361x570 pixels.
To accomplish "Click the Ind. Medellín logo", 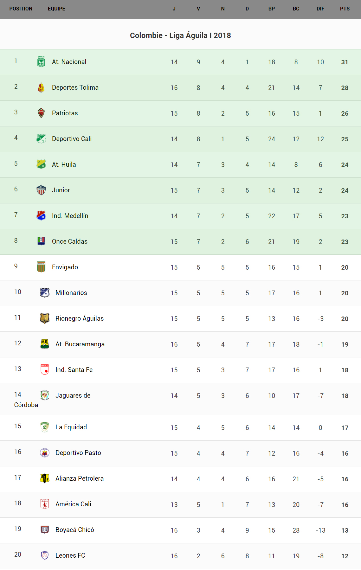I will click(x=41, y=216).
